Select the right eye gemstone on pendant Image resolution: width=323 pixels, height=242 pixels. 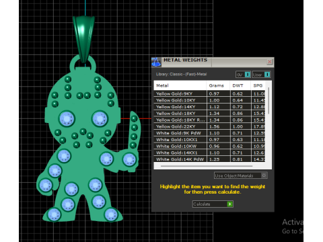(x=100, y=118)
